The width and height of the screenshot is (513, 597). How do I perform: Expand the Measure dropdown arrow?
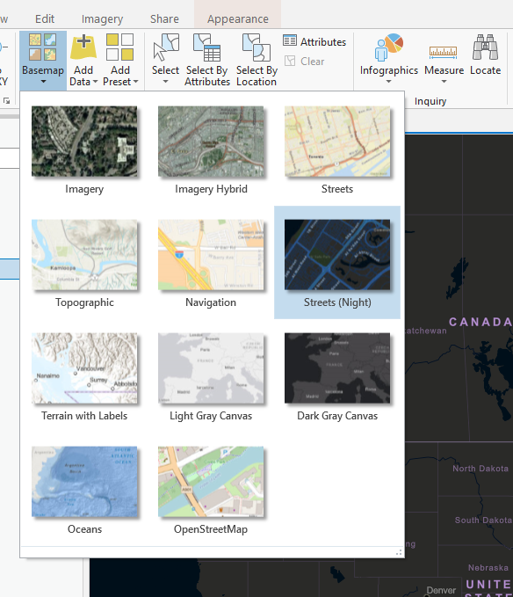[444, 82]
